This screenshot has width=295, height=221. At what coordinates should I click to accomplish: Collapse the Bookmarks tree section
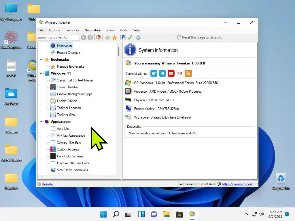[41, 60]
